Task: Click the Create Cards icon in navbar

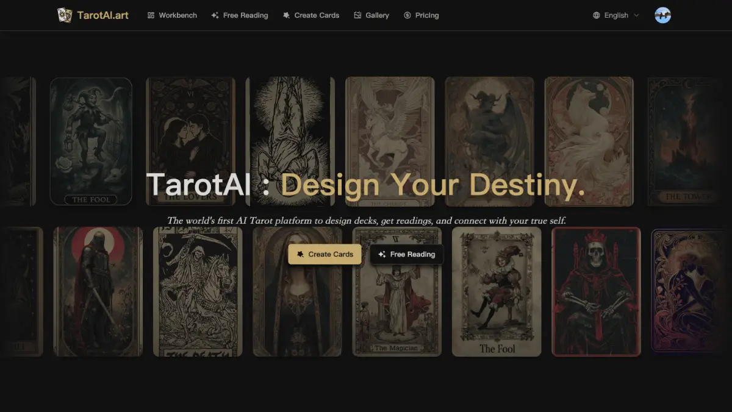Action: (x=286, y=15)
